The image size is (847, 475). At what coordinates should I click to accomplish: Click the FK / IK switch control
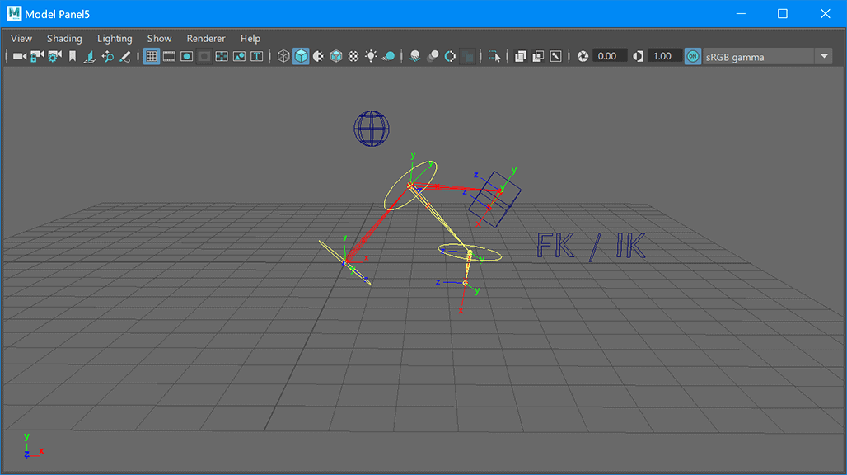click(x=591, y=247)
